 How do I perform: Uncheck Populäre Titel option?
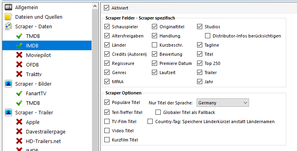tap(107, 102)
